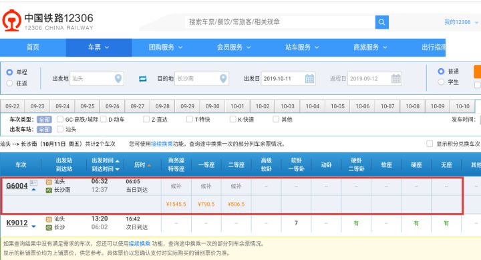
Task: Open 出行指南 menu item
Action: pos(434,47)
